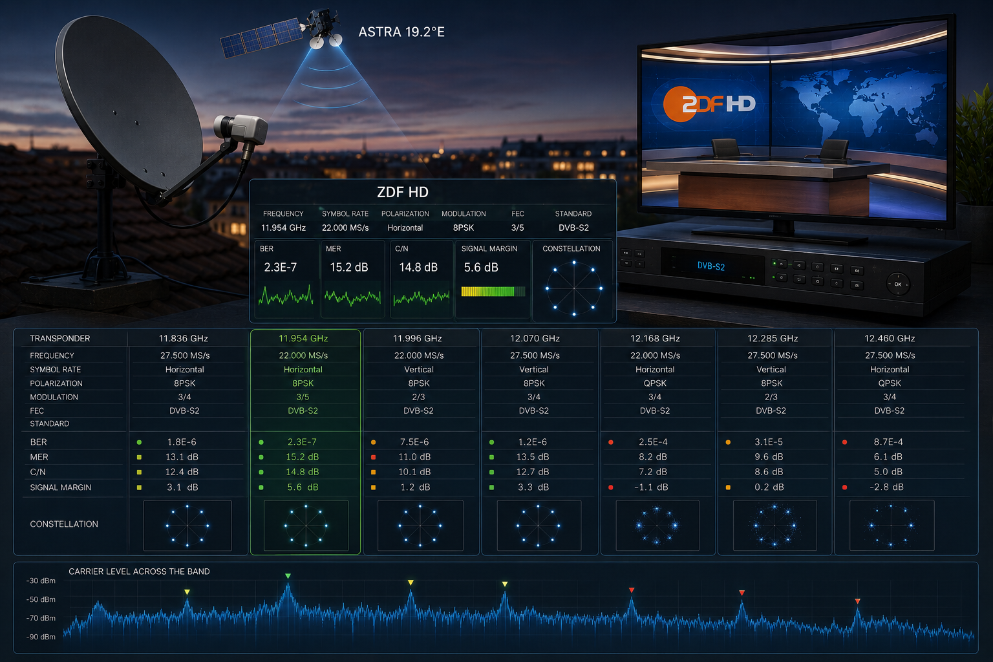Click the BER graph in the ZDF HD panel

point(286,297)
